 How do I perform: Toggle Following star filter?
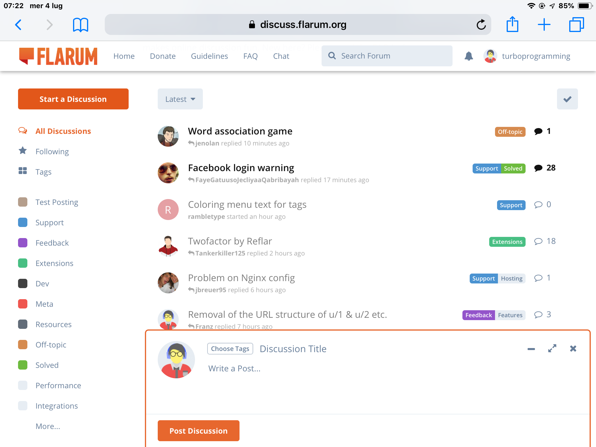[23, 151]
